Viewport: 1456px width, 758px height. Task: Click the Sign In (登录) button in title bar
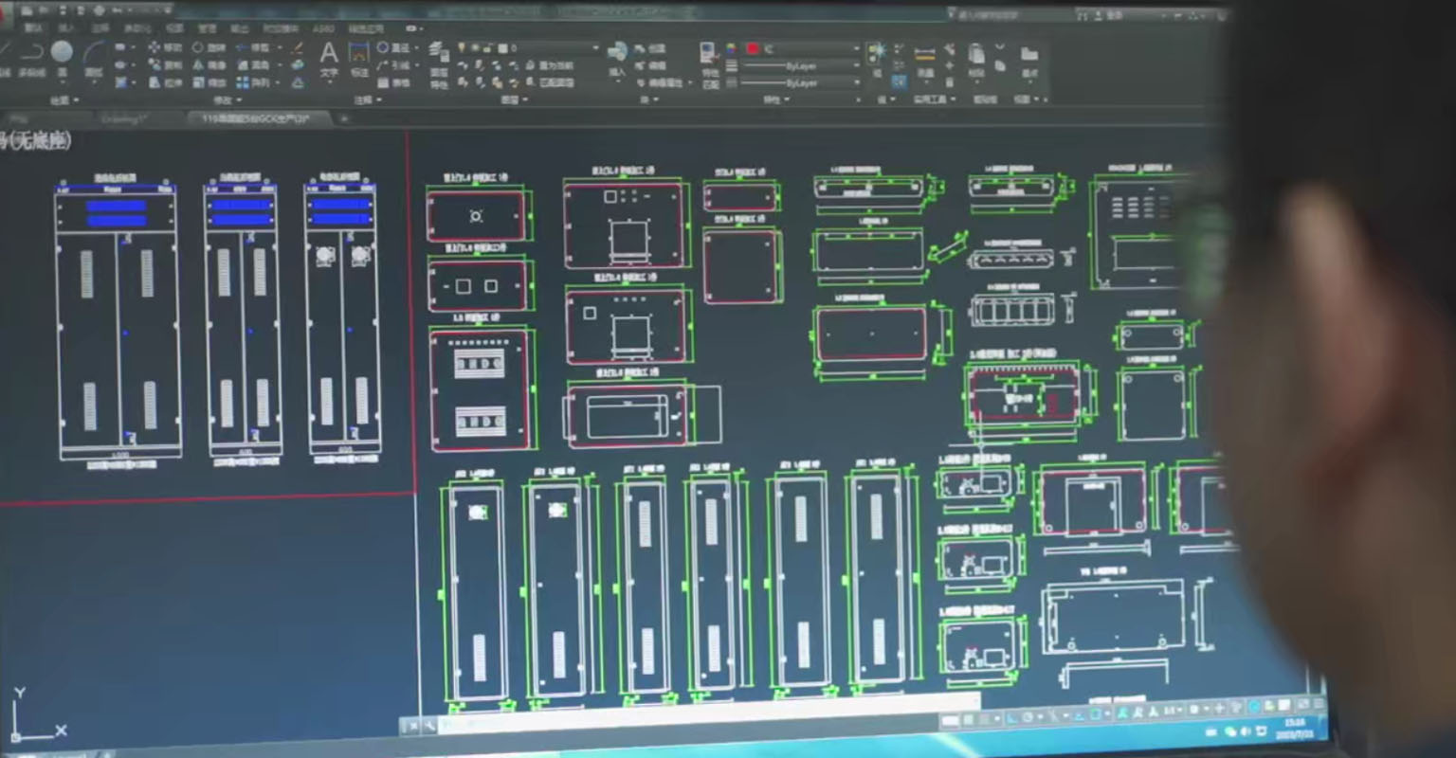(x=1108, y=15)
